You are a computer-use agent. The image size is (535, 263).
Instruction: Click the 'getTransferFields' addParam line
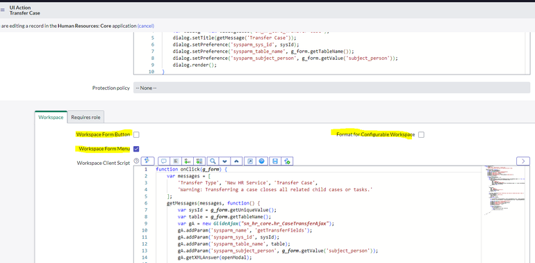click(245, 230)
